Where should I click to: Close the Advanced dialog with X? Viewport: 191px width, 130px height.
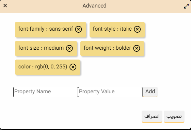pyautogui.click(x=5, y=5)
